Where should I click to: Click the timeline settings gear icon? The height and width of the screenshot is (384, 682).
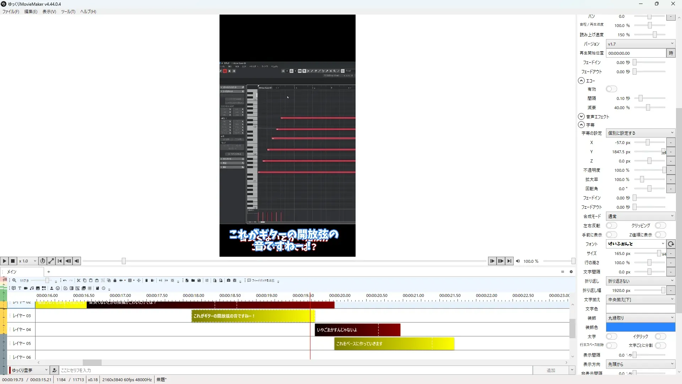coord(571,272)
